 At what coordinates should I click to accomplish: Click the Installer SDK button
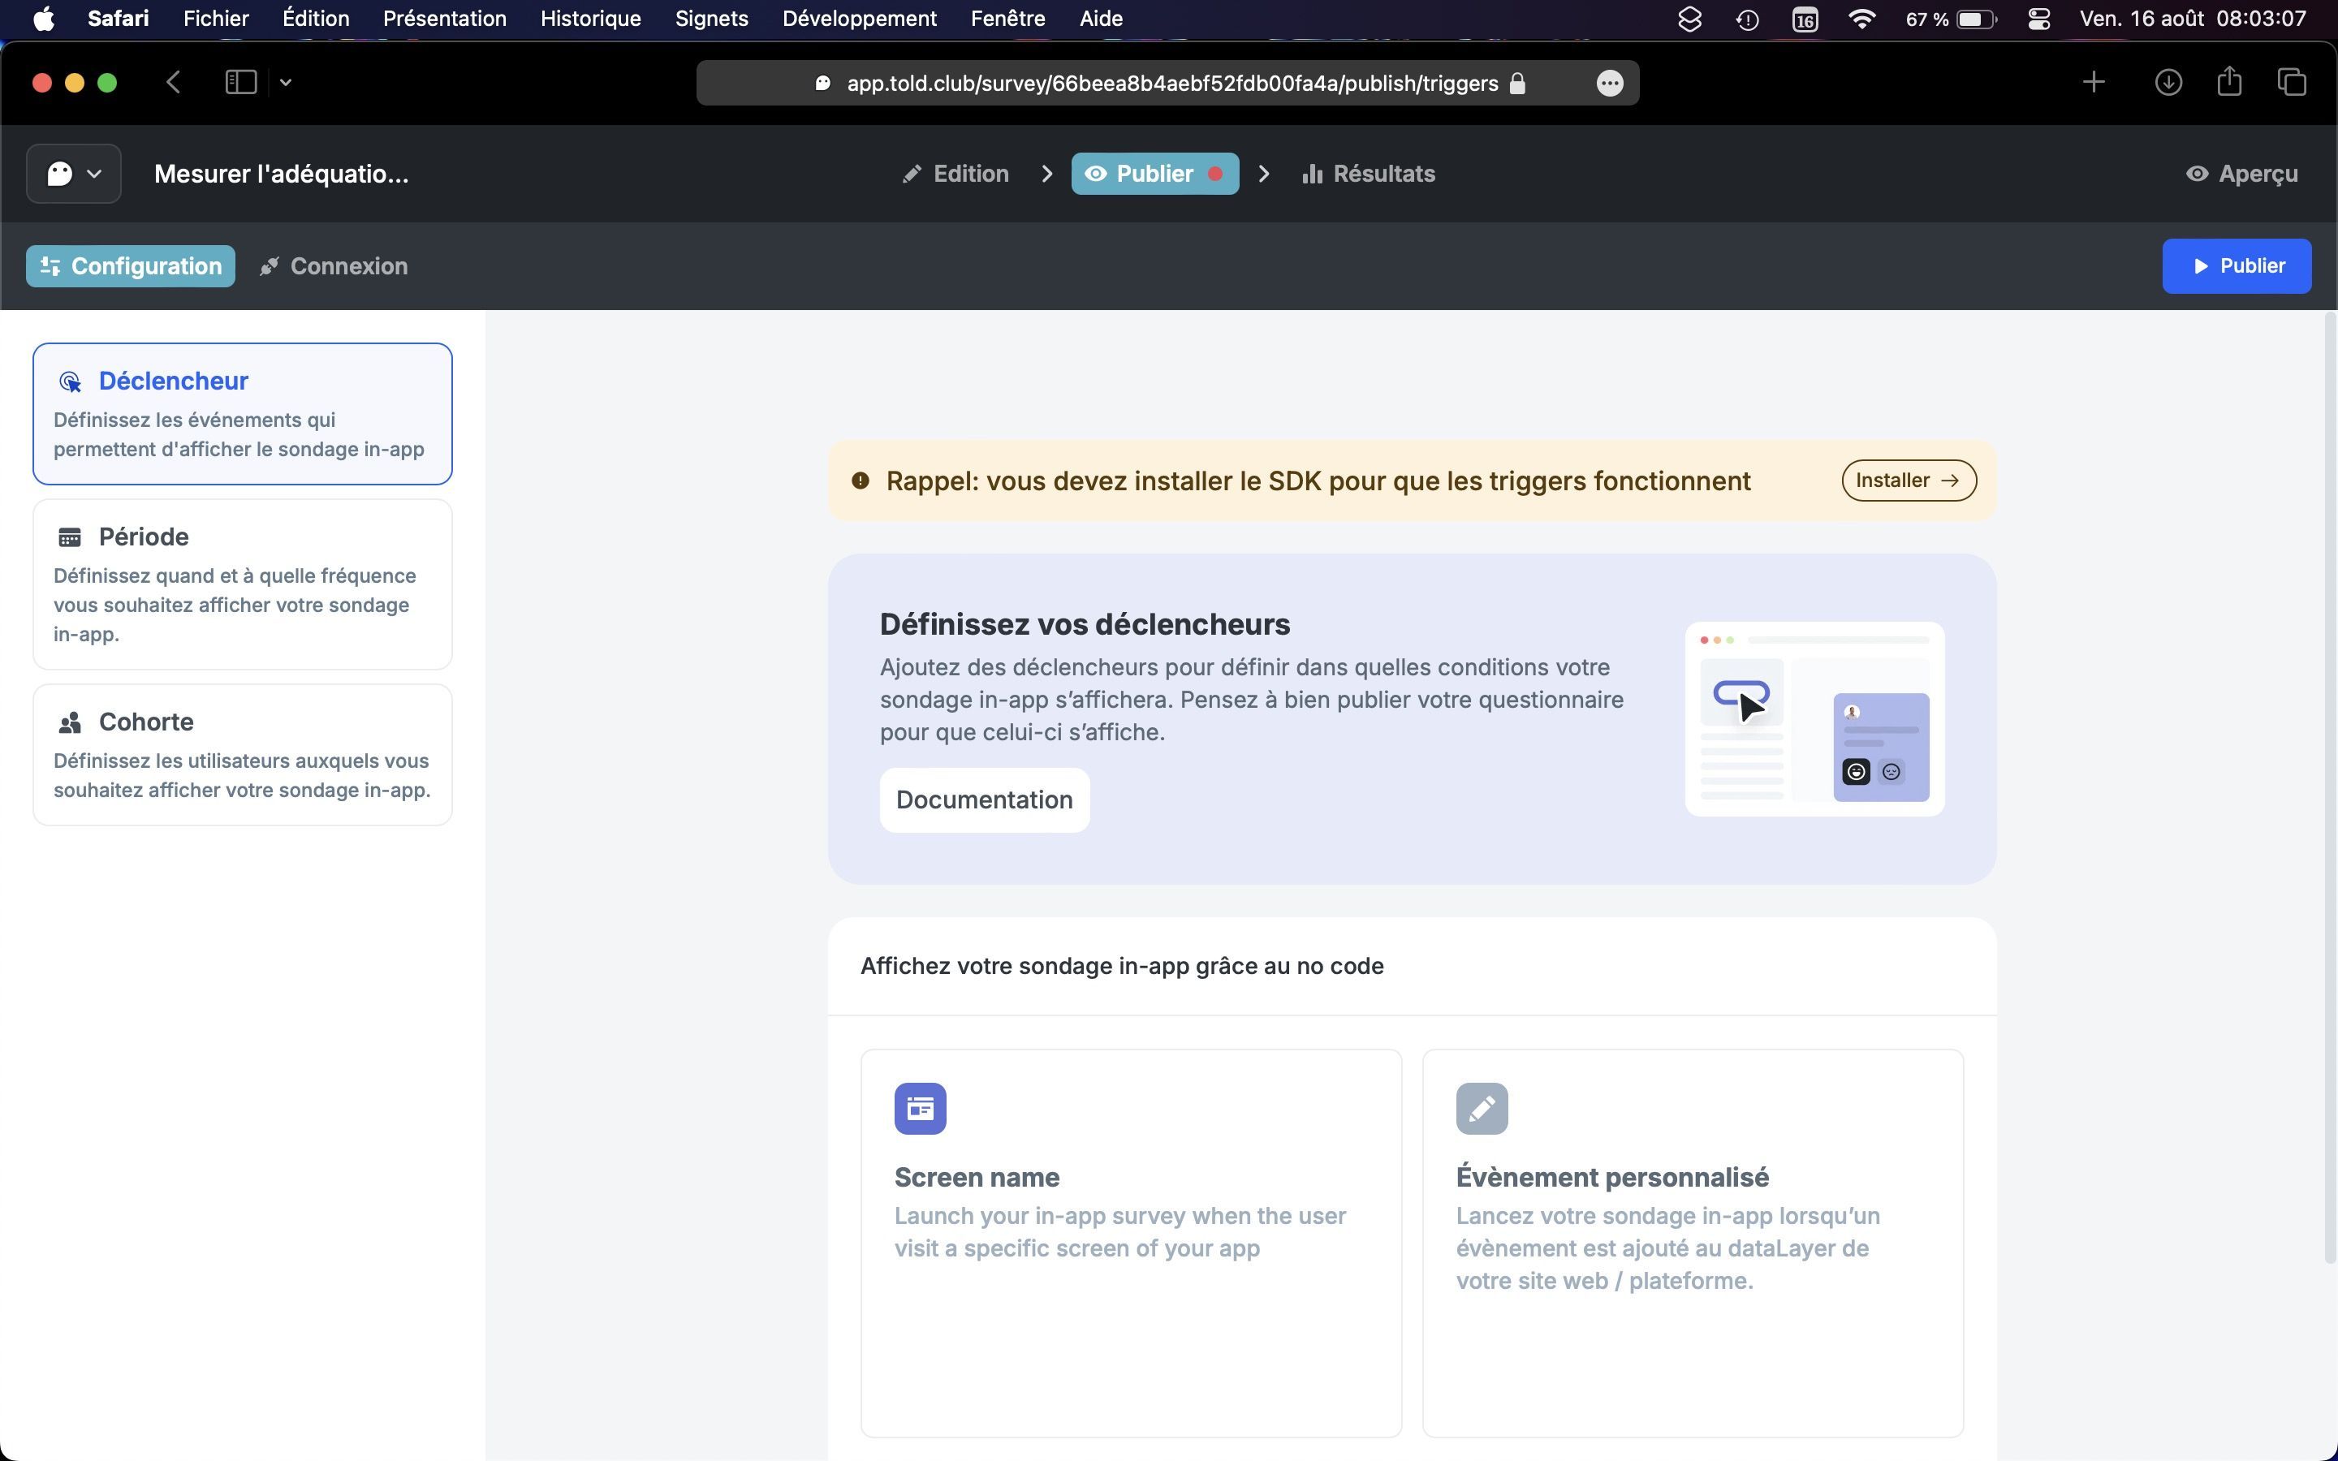coord(1908,481)
